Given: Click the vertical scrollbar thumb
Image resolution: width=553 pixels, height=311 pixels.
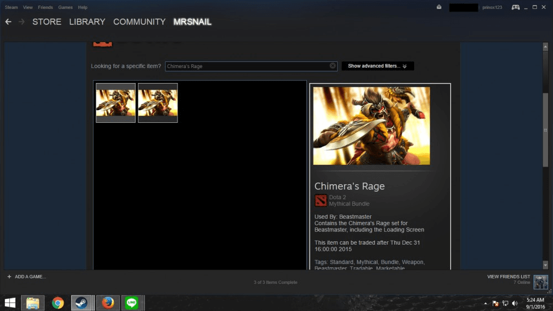Looking at the screenshot, I should [x=545, y=130].
